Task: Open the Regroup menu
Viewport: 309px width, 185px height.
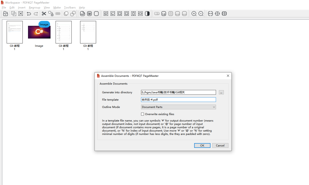Action: pyautogui.click(x=35, y=7)
